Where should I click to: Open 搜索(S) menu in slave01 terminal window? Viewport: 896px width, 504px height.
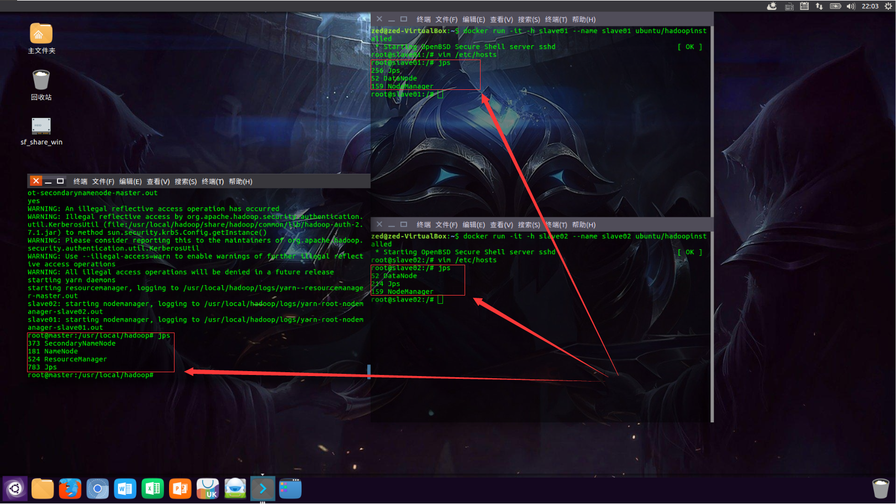(x=529, y=19)
